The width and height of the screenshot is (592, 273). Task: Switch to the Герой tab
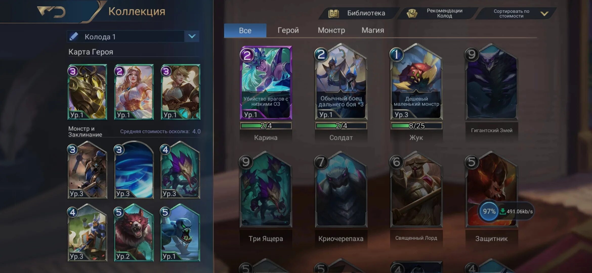pos(288,30)
